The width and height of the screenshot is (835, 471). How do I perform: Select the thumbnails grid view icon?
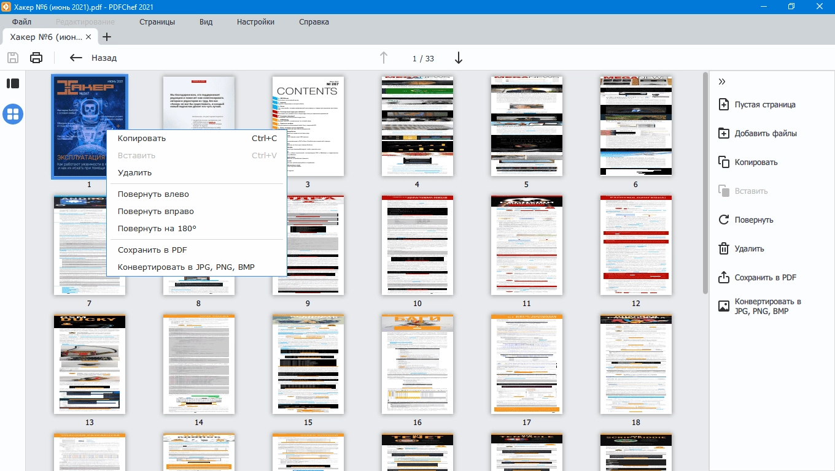coord(13,113)
